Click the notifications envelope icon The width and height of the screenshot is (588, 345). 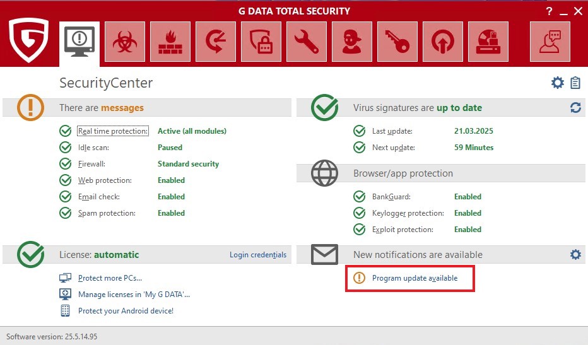(x=325, y=254)
